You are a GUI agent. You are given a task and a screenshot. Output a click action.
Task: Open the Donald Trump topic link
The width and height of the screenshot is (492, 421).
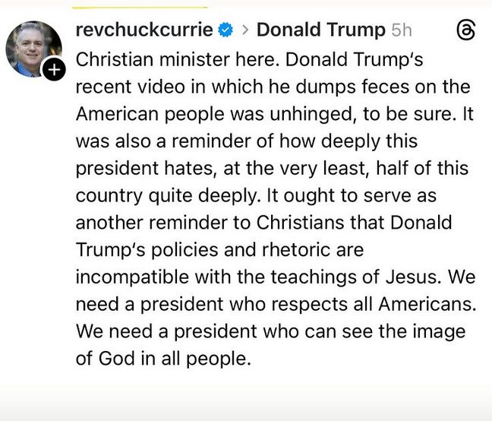tap(321, 30)
